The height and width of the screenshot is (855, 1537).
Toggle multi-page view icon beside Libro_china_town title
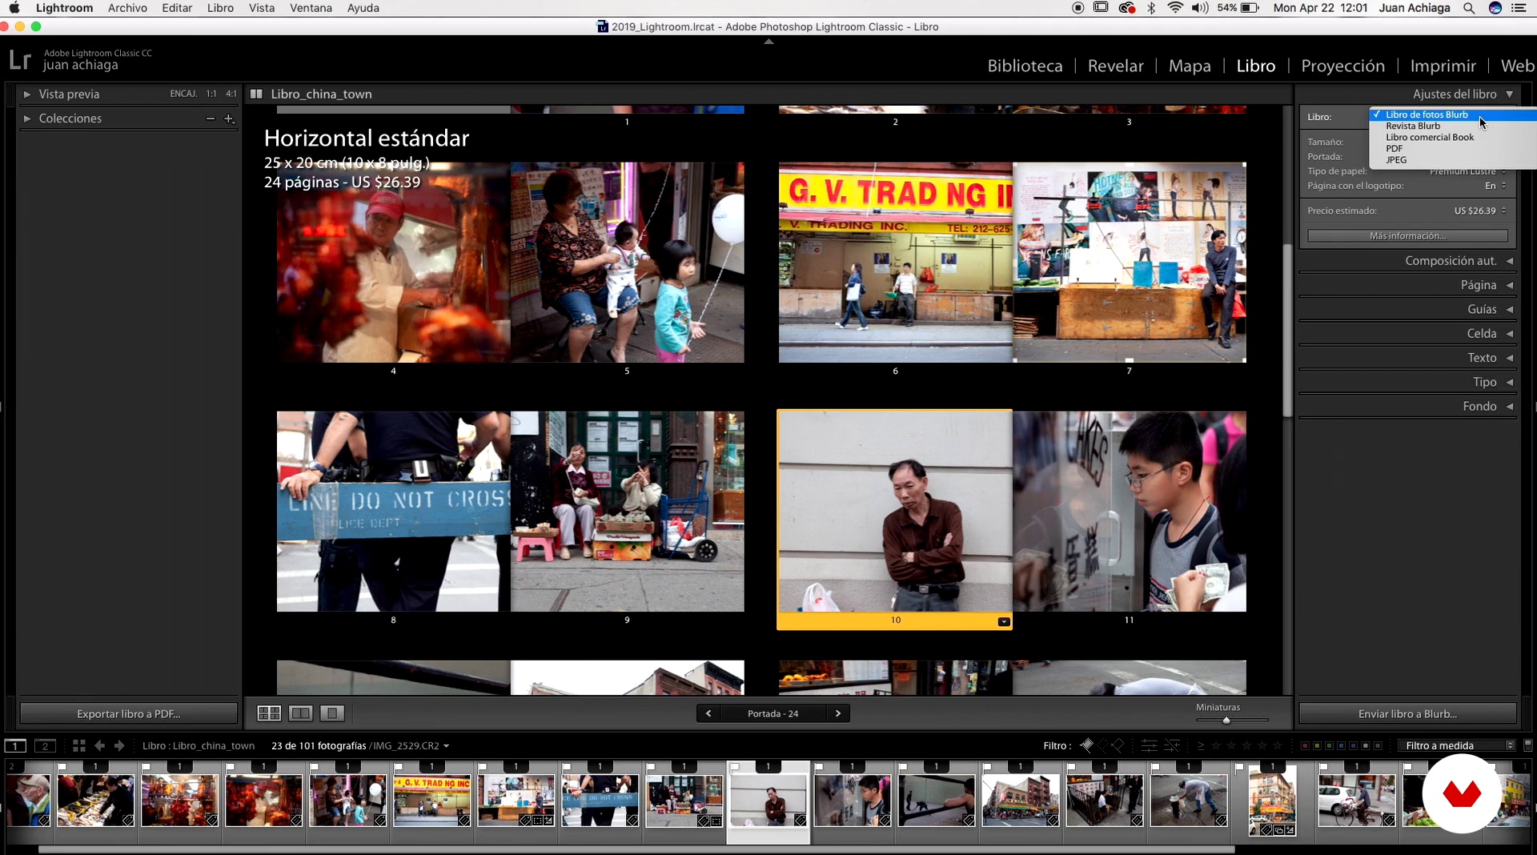[x=256, y=94]
